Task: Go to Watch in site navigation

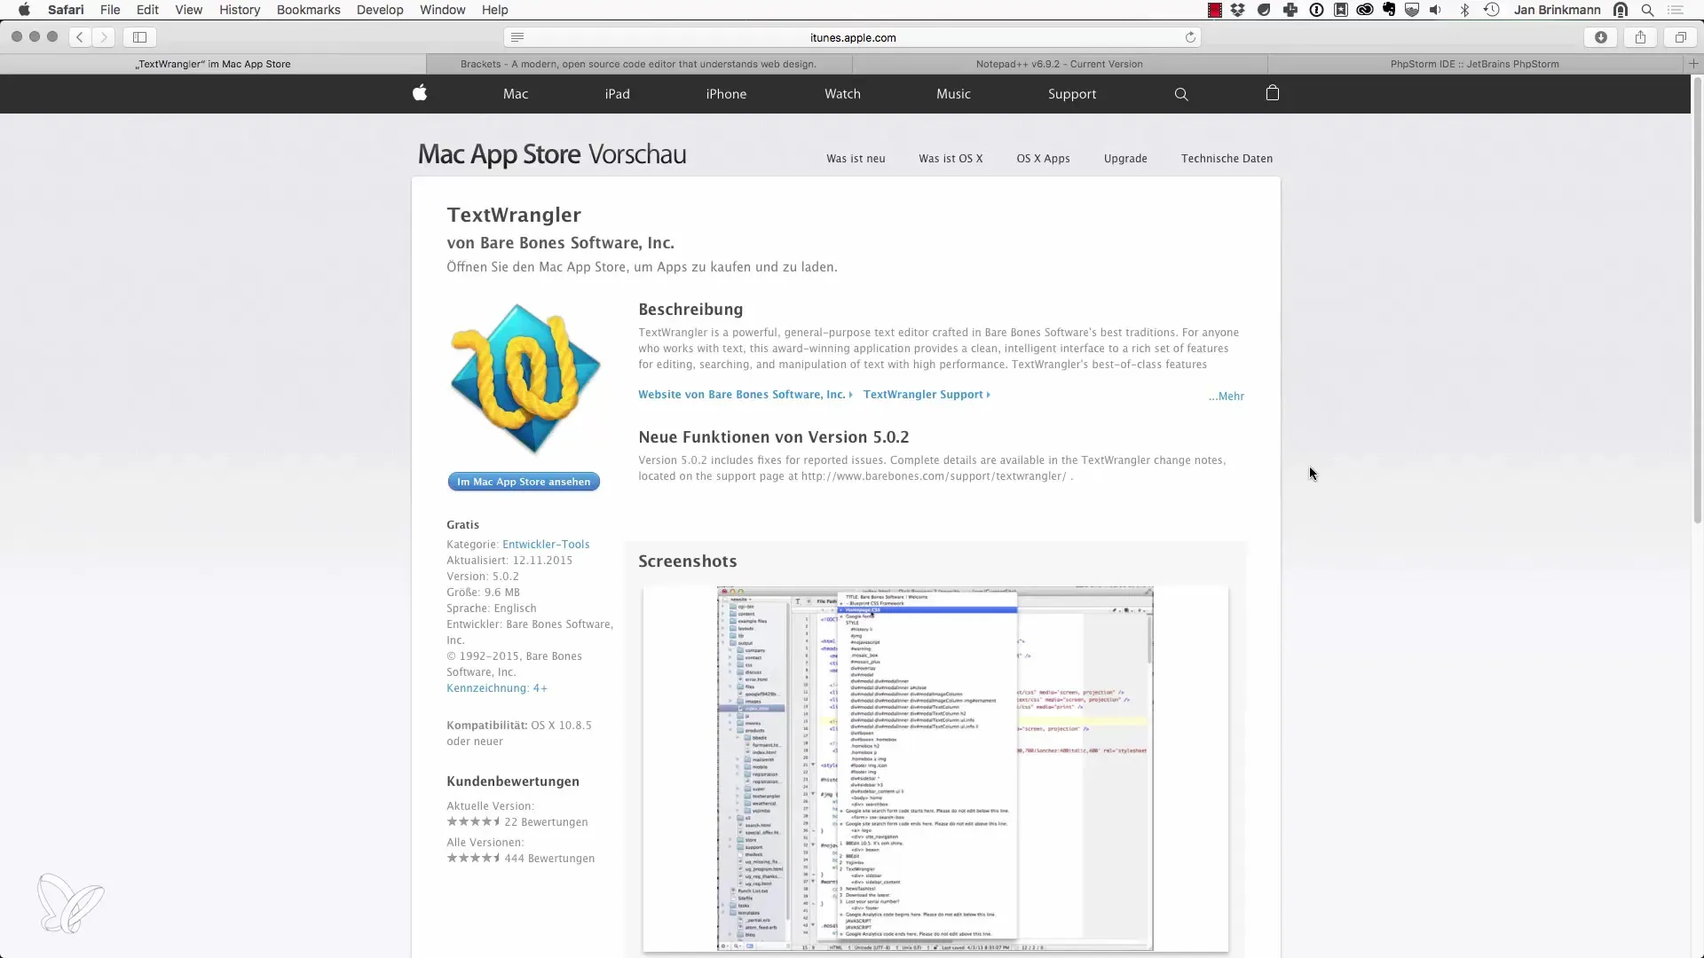Action: pos(842,94)
